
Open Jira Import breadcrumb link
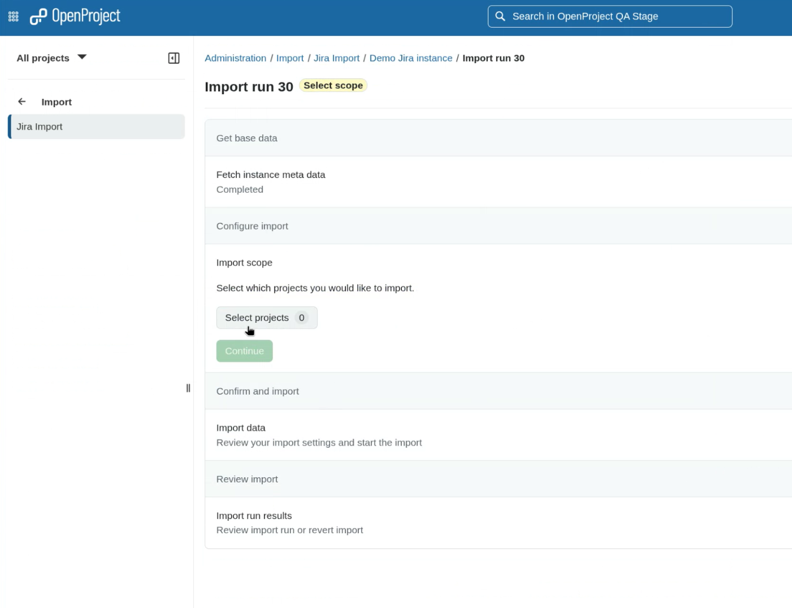tap(336, 58)
